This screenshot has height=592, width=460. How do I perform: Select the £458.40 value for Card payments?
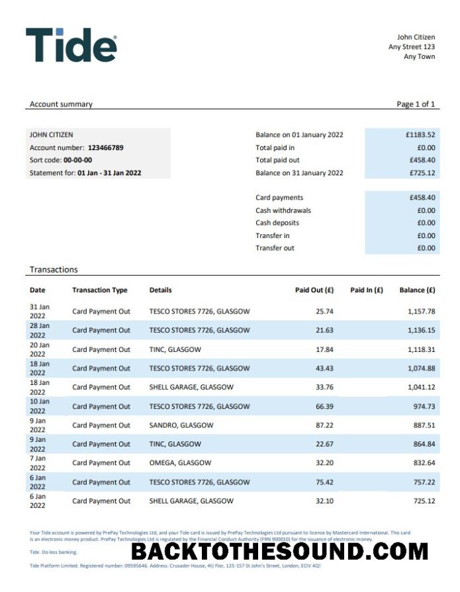422,198
